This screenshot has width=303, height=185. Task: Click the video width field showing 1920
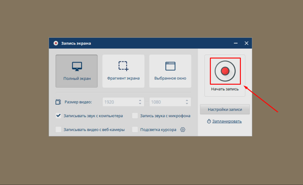(123, 102)
